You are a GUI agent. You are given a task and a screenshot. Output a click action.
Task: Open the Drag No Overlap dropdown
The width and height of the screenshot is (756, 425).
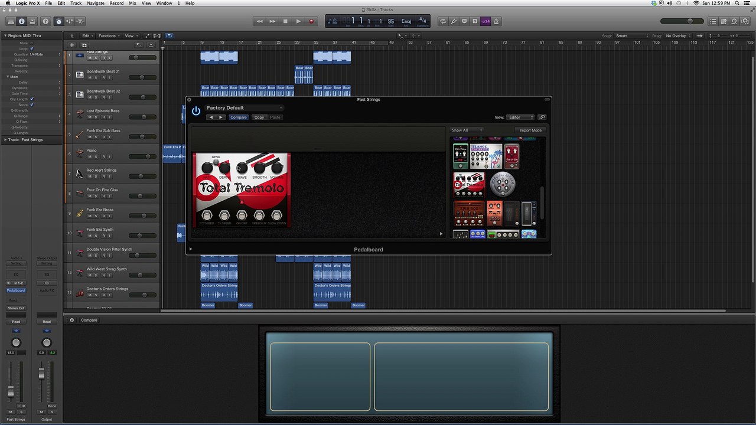[679, 36]
